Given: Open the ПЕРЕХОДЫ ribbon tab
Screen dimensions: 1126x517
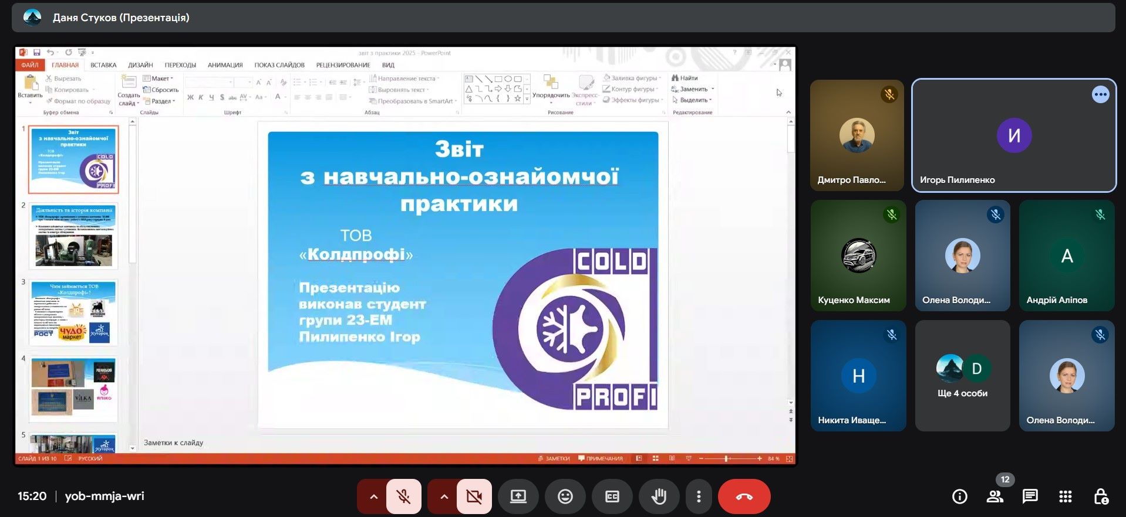Looking at the screenshot, I should pos(180,65).
